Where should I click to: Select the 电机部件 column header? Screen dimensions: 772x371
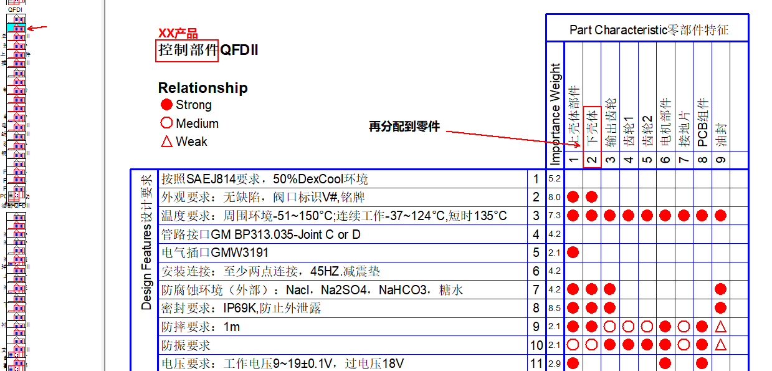pyautogui.click(x=665, y=123)
